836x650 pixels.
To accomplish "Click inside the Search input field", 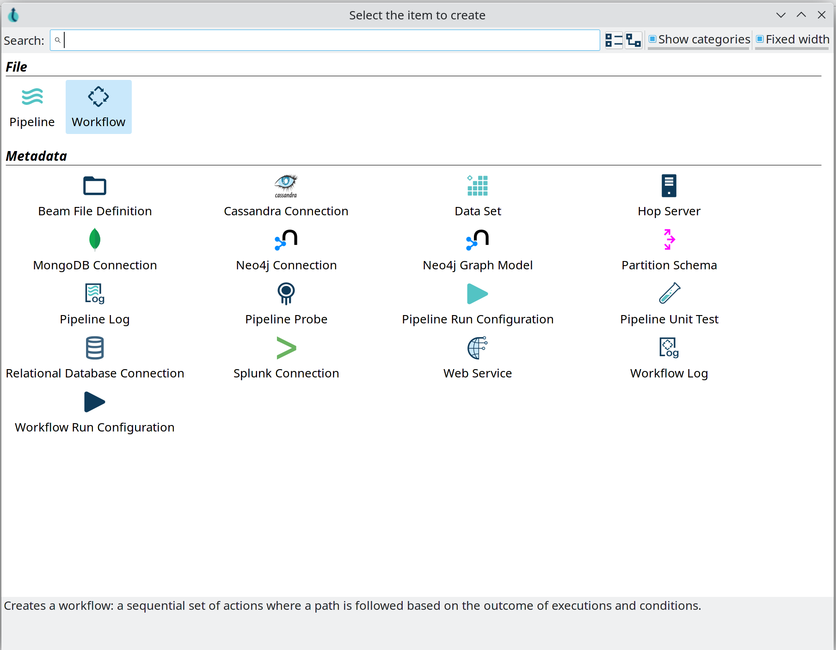I will point(324,40).
